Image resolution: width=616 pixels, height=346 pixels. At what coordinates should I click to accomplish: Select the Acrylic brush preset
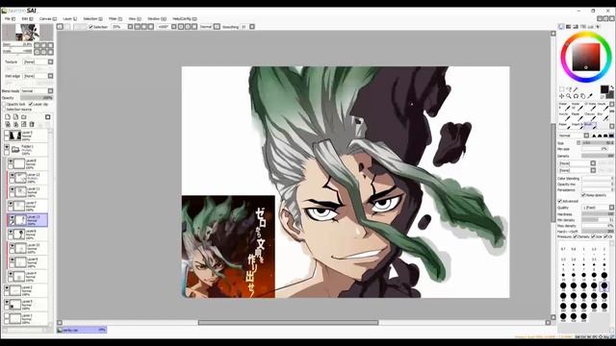pos(565,116)
